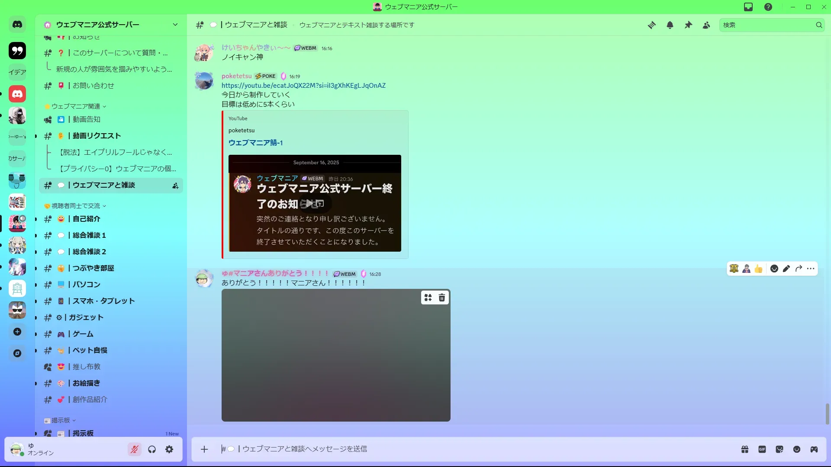The height and width of the screenshot is (467, 831).
Task: Open the 総合雑談 1 channel
Action: (89, 235)
